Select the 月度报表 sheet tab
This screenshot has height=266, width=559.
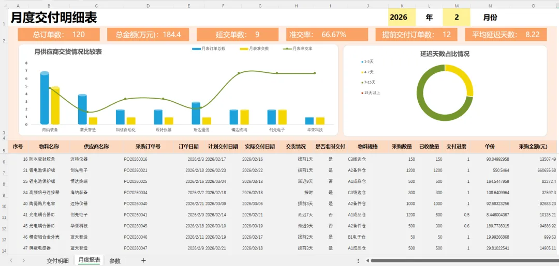(x=89, y=260)
